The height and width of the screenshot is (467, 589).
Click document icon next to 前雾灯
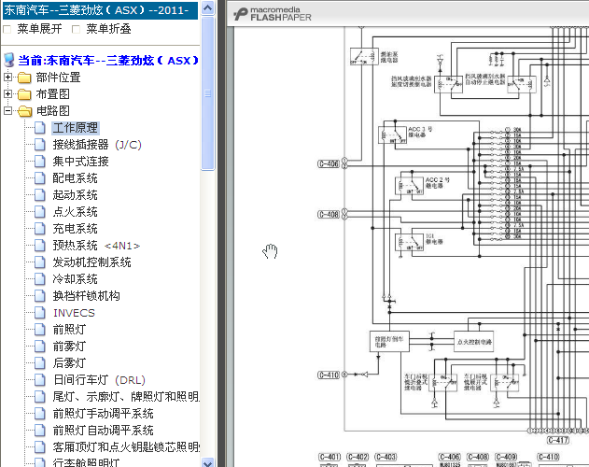tap(40, 347)
